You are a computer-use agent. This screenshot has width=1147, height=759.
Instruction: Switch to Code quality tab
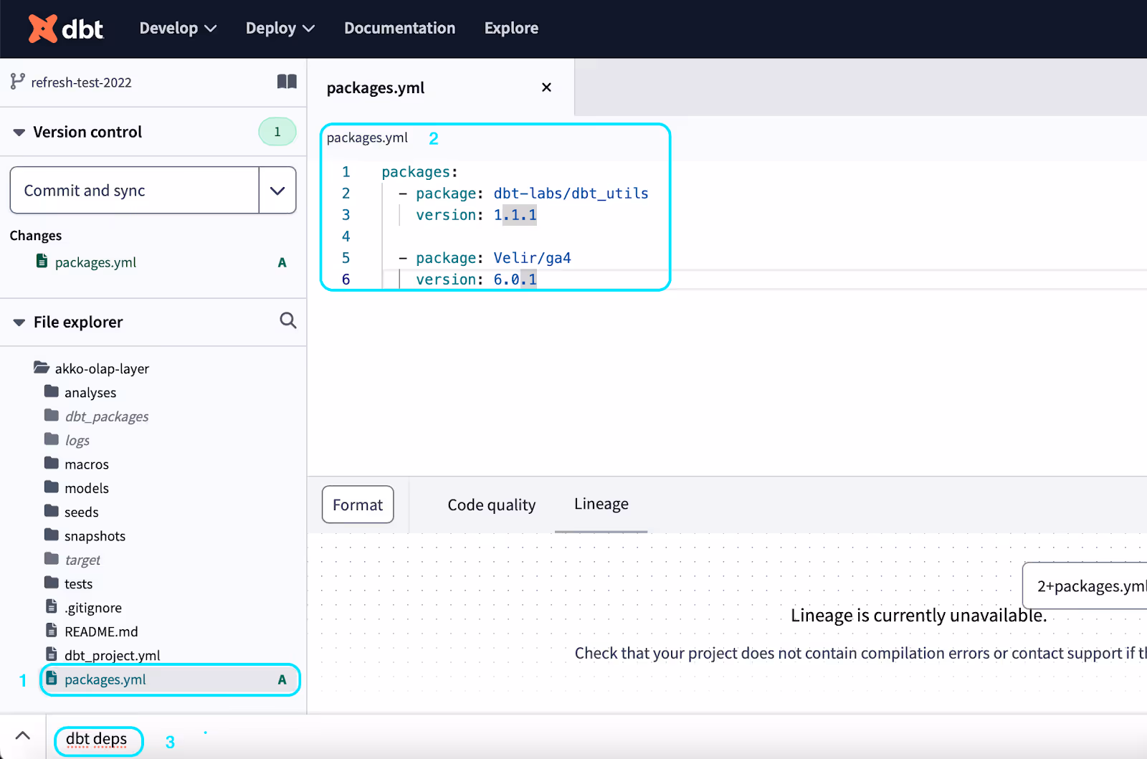tap(492, 505)
